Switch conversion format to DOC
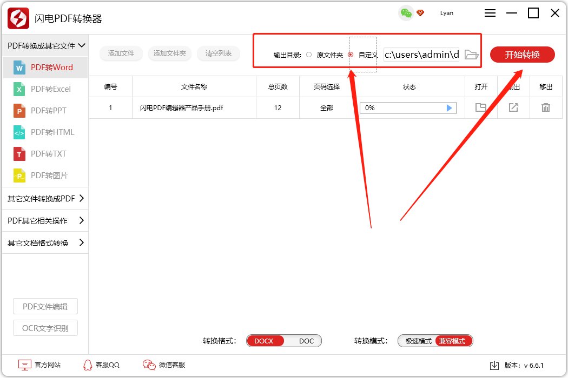The width and height of the screenshot is (568, 378). coord(306,341)
